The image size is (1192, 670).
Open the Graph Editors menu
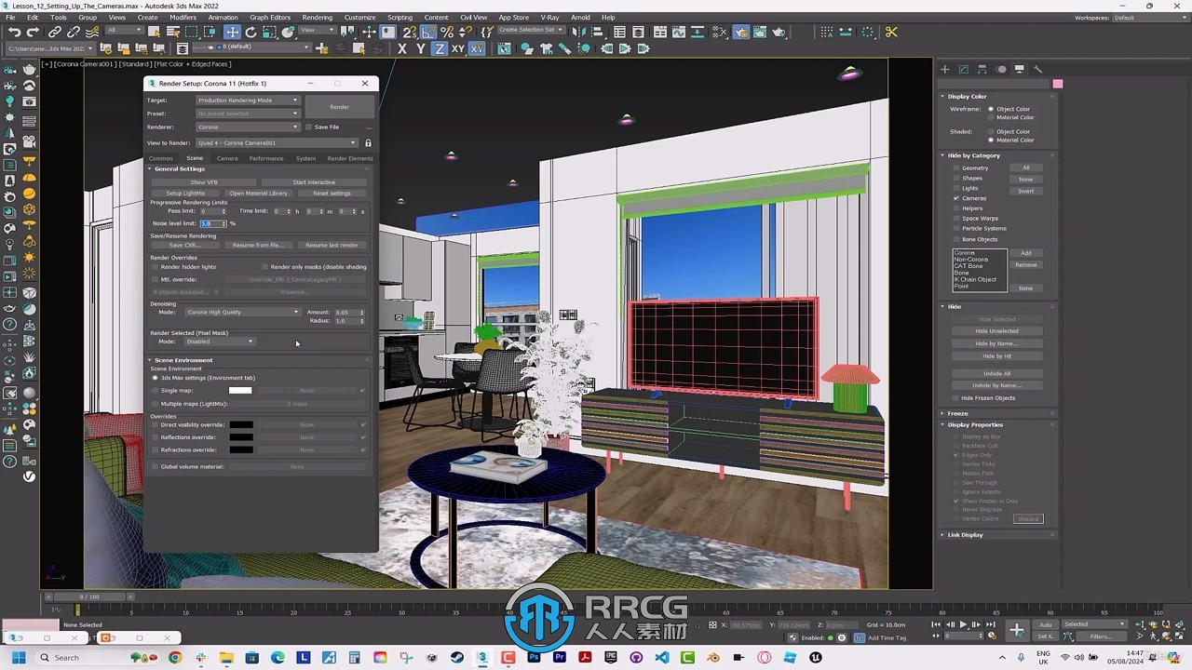[270, 18]
